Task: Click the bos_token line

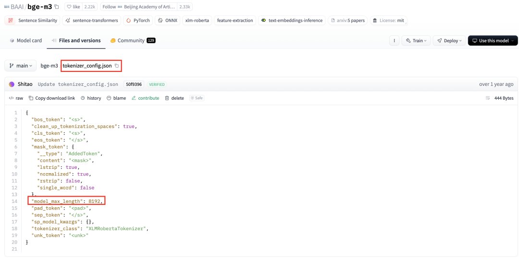Action: 59,119
